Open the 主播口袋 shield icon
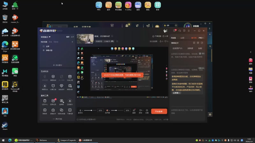The height and width of the screenshot is (143, 255). pos(53,87)
